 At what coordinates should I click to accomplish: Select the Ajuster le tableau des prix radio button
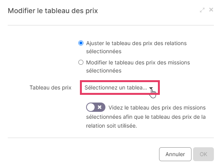point(81,43)
